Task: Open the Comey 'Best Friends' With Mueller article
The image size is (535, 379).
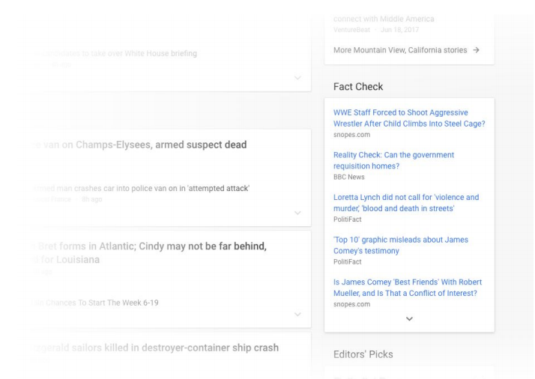Action: pos(408,288)
